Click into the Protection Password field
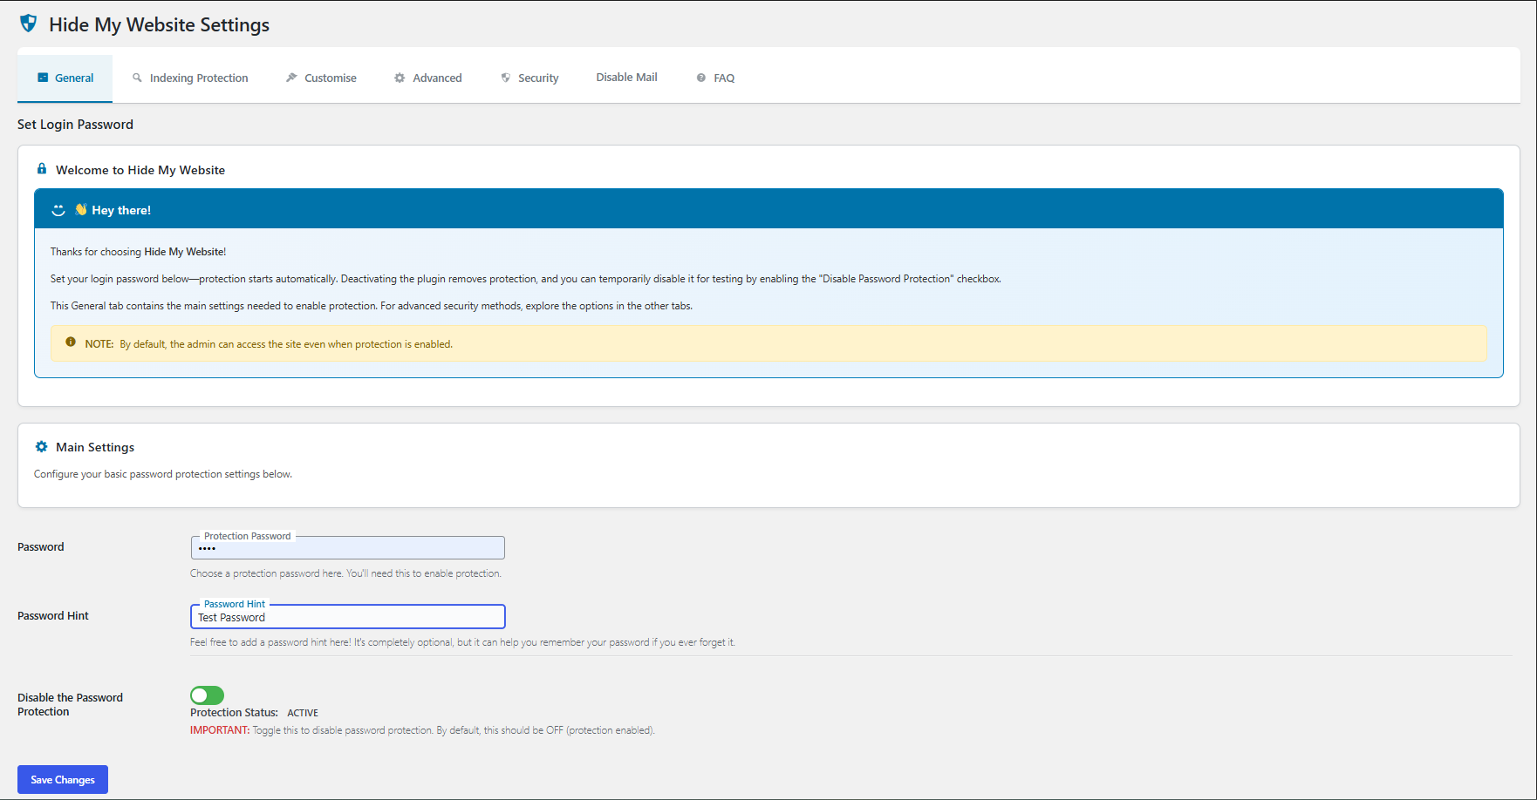 pos(347,549)
